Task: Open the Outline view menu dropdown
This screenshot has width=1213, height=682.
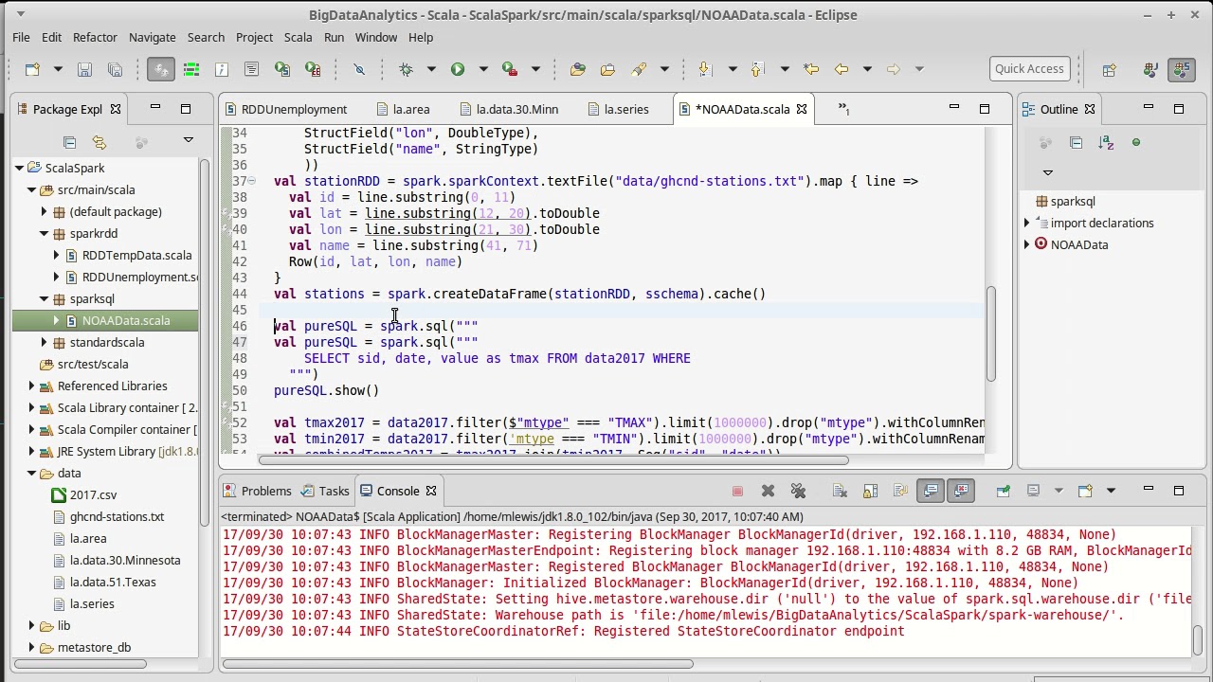Action: pyautogui.click(x=1047, y=172)
